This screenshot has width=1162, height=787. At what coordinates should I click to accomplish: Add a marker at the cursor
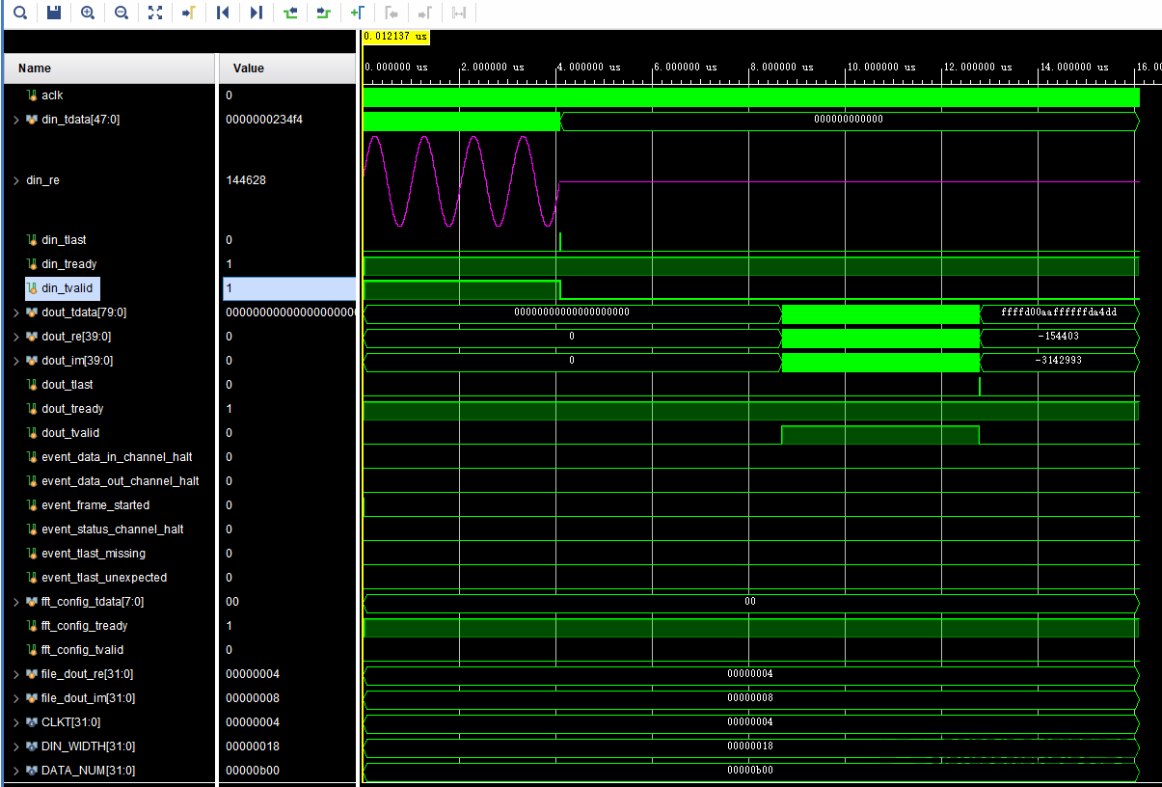[358, 13]
